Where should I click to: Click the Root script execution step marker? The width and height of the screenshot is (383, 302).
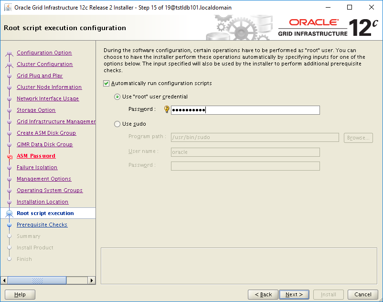tap(9, 214)
